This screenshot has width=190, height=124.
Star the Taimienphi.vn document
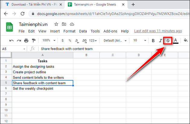pyautogui.click(x=56, y=24)
